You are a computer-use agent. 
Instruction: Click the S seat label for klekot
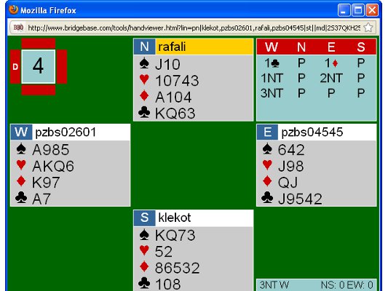pos(145,218)
